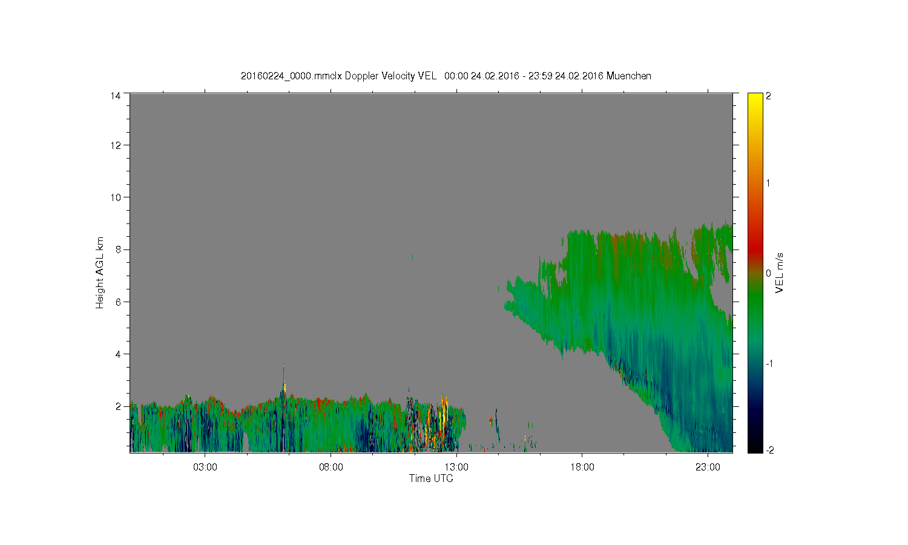Click the 12 tick label on the height axis
This screenshot has width=908, height=545.
point(116,145)
